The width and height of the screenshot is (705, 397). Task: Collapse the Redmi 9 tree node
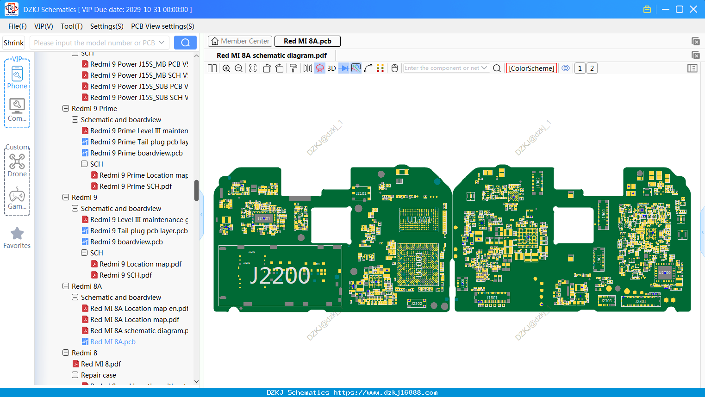pyautogui.click(x=66, y=197)
